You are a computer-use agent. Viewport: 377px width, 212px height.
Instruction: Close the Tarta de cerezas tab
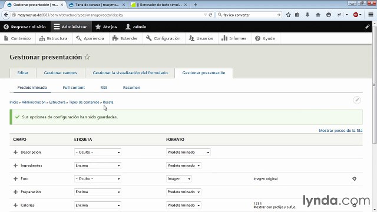(x=124, y=5)
